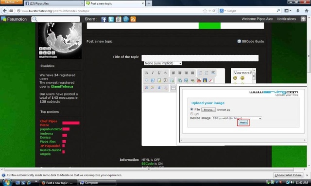This screenshot has width=311, height=186.
Task: Share forum on Facebook
Action: 104,19
